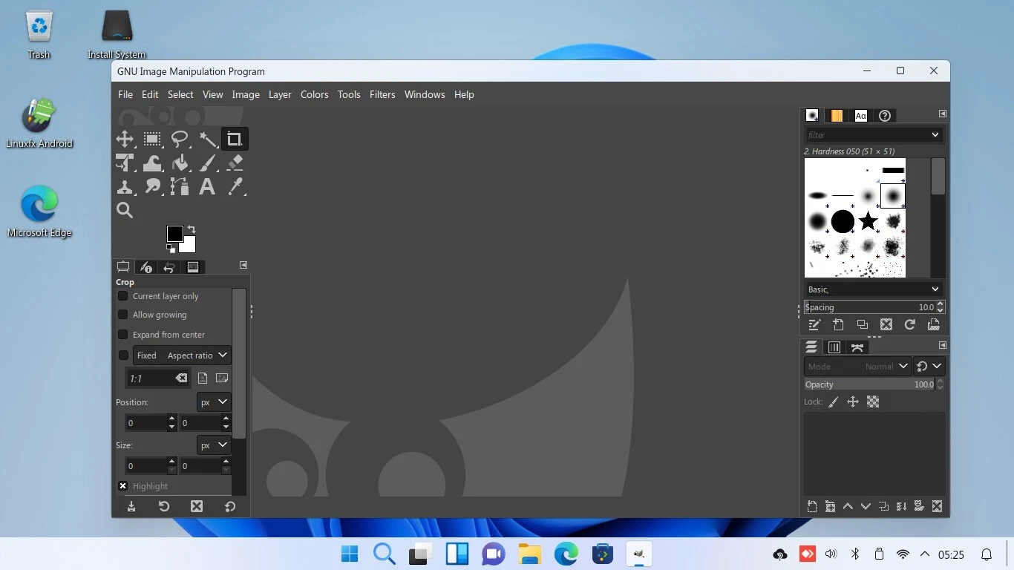Open the Colors menu
The image size is (1014, 570).
coord(315,94)
